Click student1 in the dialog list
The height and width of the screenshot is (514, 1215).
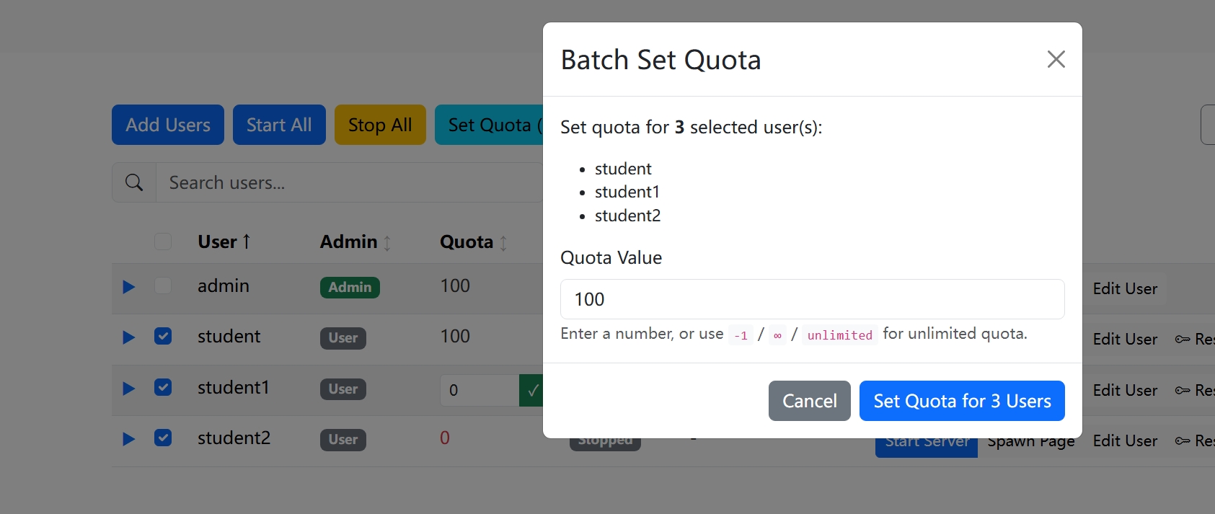point(627,192)
